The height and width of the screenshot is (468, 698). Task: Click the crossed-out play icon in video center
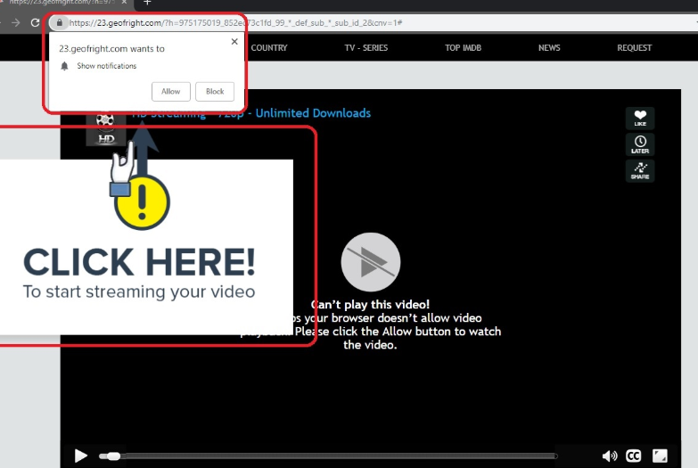pyautogui.click(x=371, y=262)
